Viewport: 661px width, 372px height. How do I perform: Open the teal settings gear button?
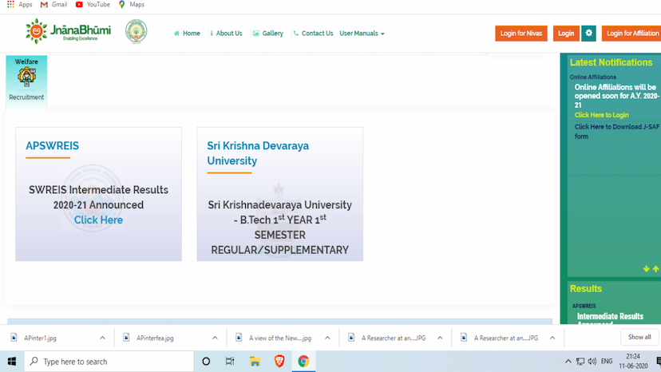[588, 33]
